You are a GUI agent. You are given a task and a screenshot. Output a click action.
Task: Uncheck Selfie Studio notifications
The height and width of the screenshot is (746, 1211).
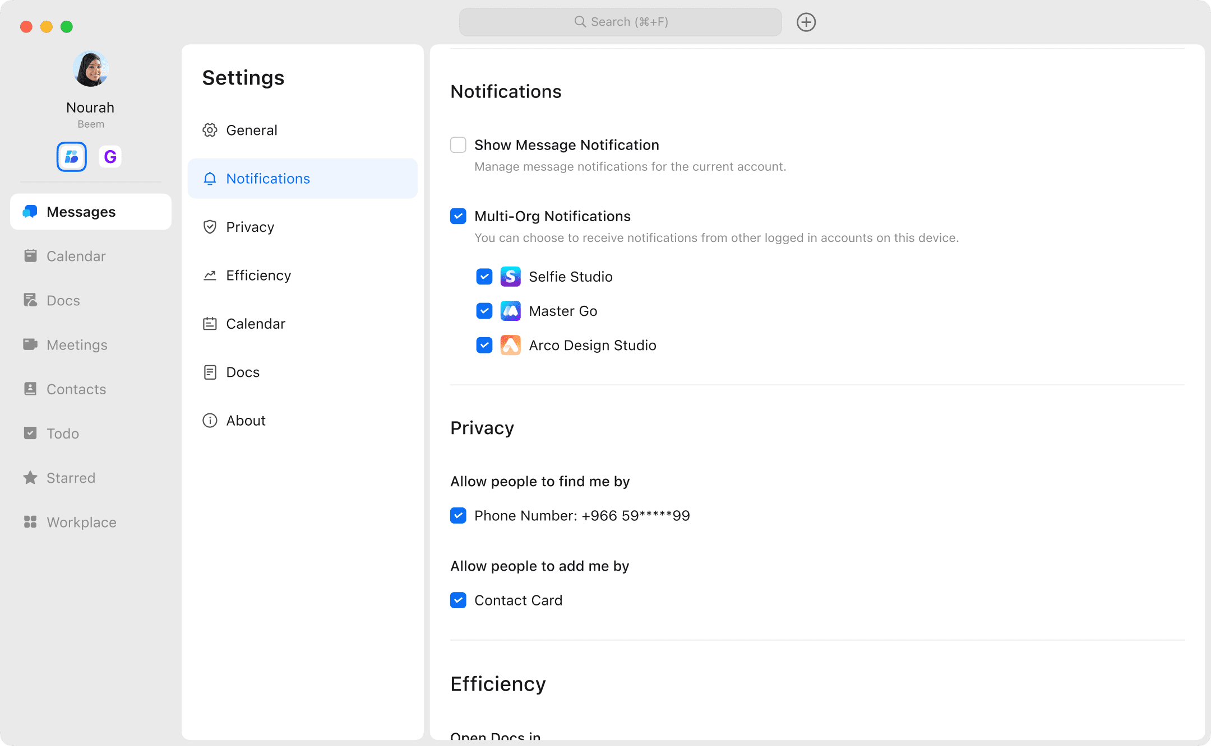pyautogui.click(x=484, y=277)
